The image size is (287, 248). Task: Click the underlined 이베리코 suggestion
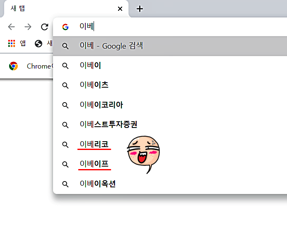pos(94,144)
